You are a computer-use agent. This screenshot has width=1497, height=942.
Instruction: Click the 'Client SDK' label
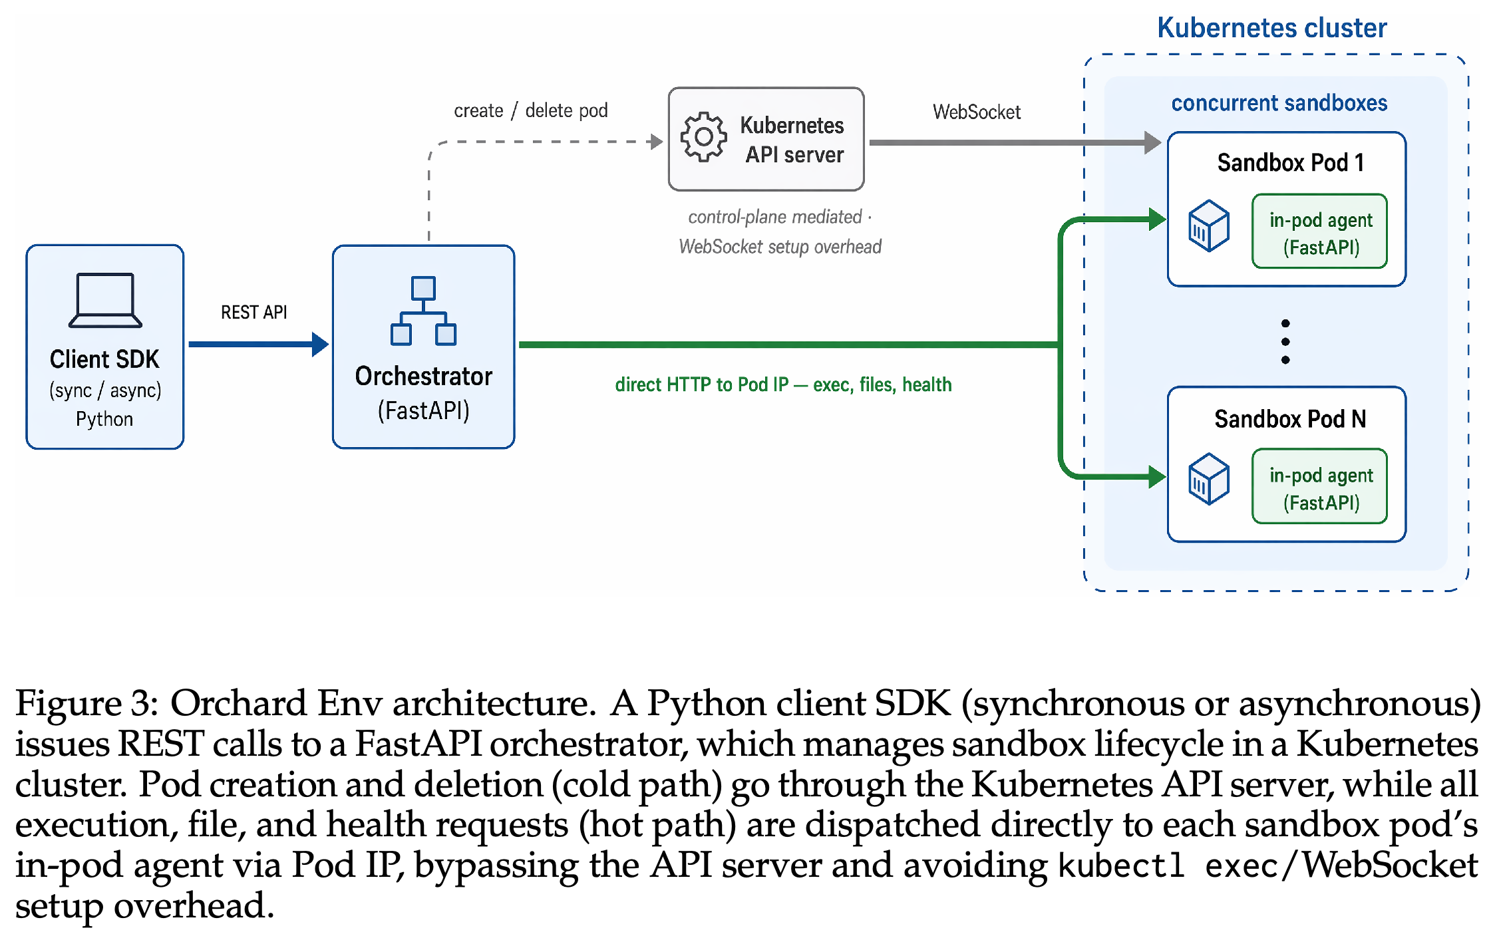(x=104, y=359)
